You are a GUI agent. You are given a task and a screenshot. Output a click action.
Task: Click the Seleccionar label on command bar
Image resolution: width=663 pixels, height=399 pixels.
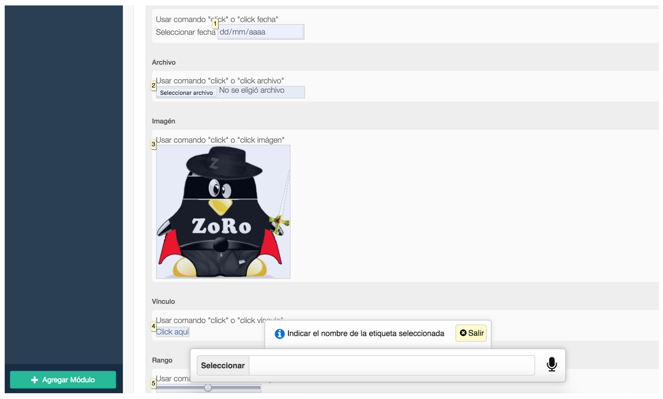(x=223, y=365)
